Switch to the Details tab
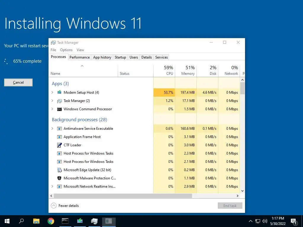 [x=146, y=57]
